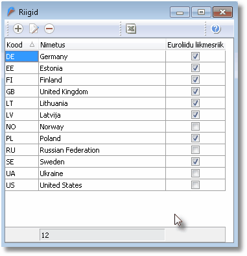The width and height of the screenshot is (247, 256).
Task: Toggle EU member checkbox for Germany
Action: click(195, 57)
